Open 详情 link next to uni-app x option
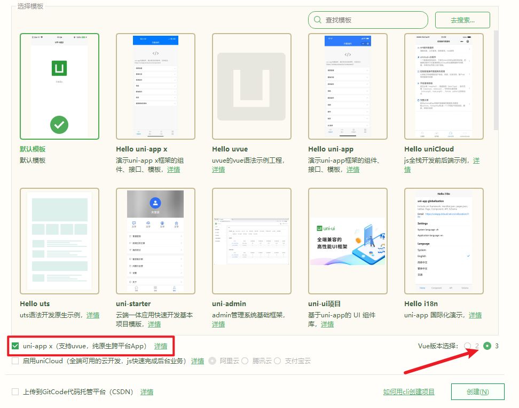 (x=161, y=346)
